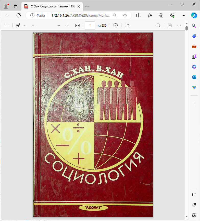The image size is (200, 221).
Task: Click the scrollbar down arrow
Action: pos(186,216)
